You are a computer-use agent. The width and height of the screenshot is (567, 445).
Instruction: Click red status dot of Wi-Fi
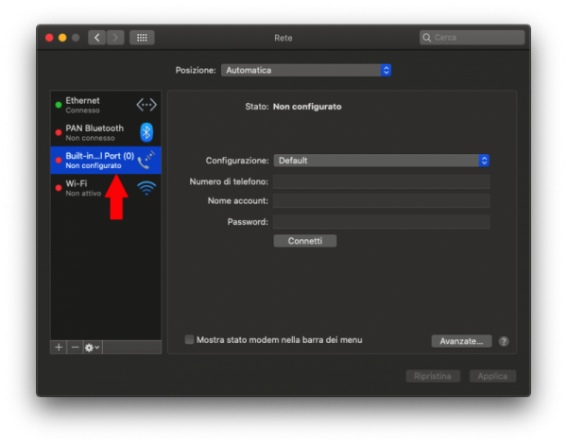click(59, 188)
